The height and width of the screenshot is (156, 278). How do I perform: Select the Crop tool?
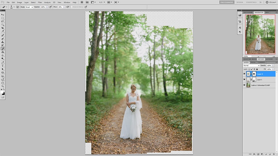3,28
